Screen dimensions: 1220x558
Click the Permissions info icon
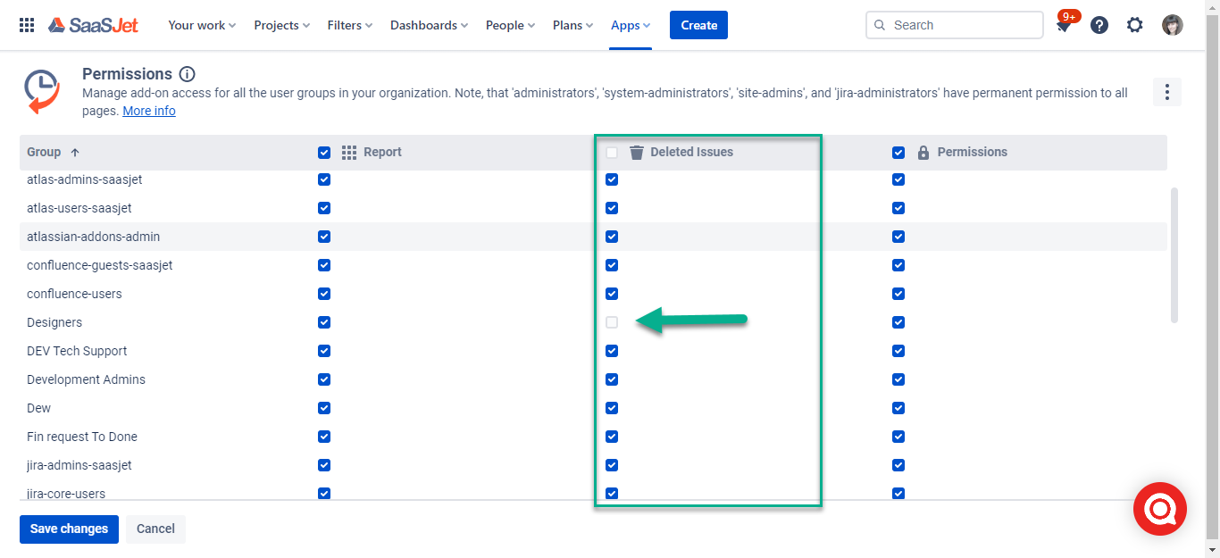(x=187, y=74)
